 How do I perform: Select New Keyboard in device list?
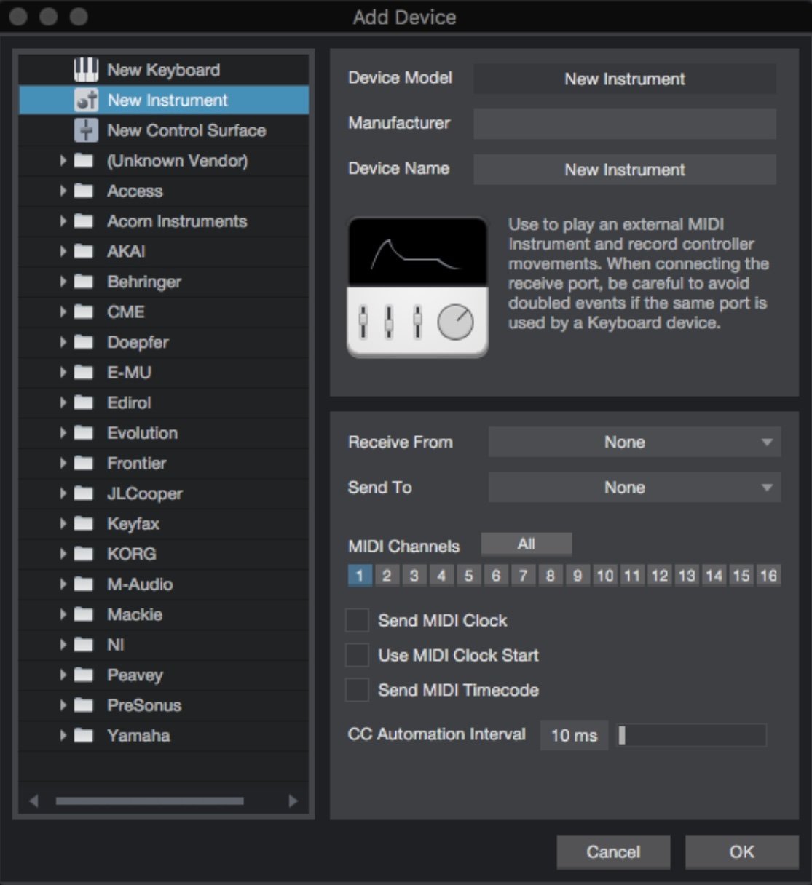164,70
